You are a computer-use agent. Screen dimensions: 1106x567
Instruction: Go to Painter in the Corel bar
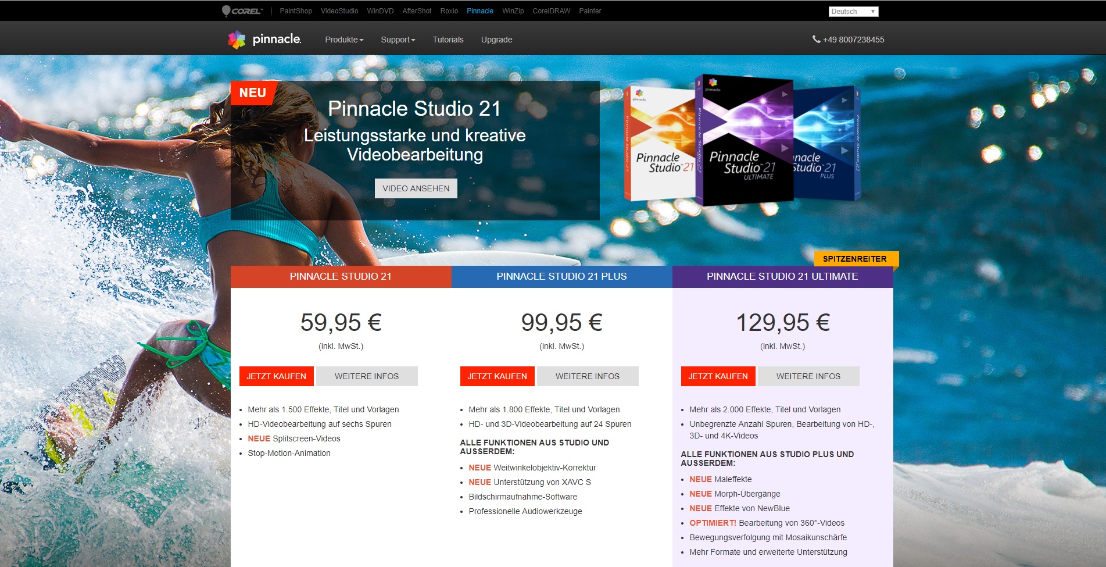590,11
